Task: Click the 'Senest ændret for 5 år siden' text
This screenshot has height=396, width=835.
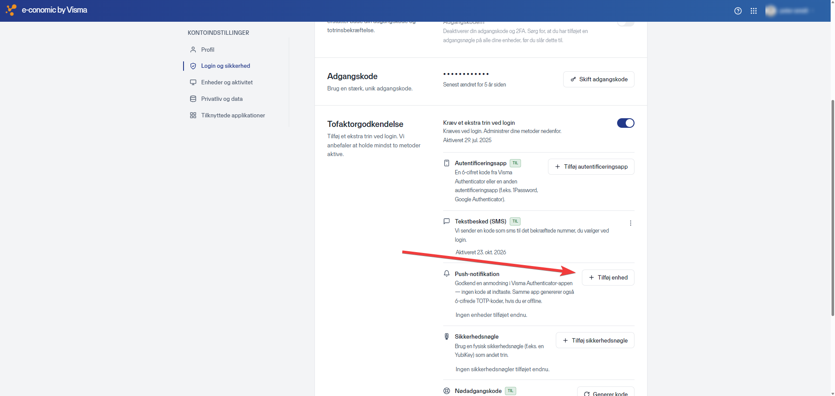Action: click(x=474, y=85)
